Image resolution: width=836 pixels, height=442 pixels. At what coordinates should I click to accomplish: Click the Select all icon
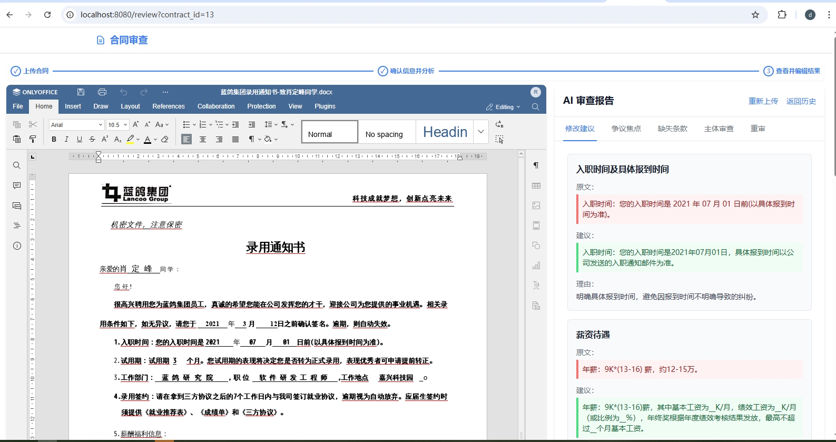point(499,139)
